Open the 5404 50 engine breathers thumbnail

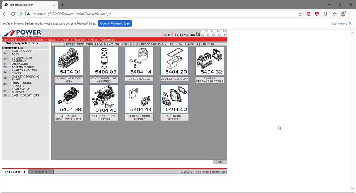(x=174, y=99)
